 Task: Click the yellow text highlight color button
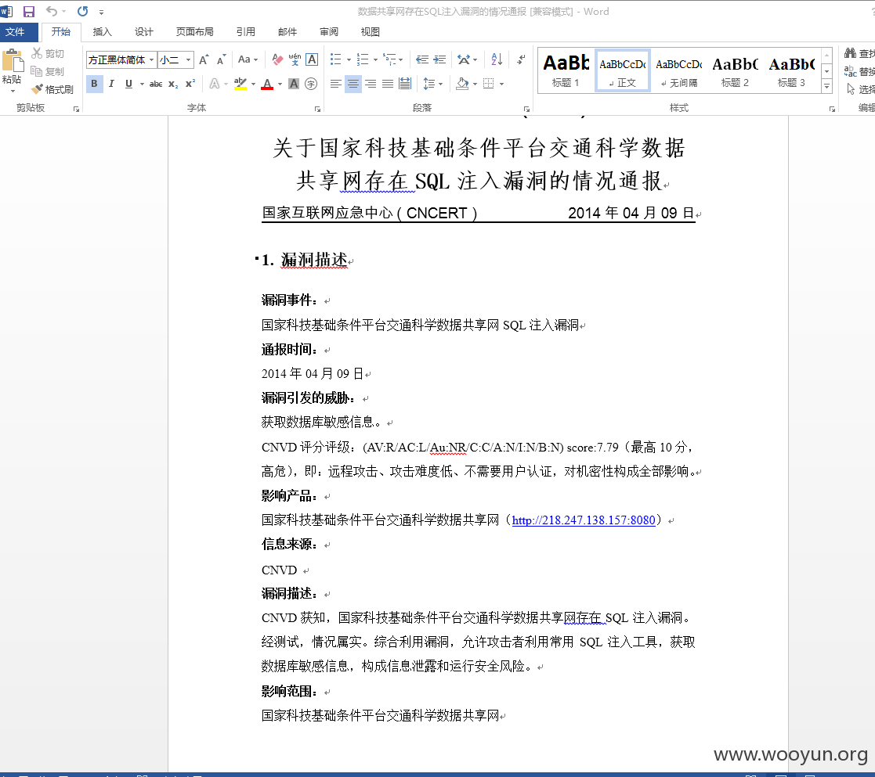pos(240,85)
